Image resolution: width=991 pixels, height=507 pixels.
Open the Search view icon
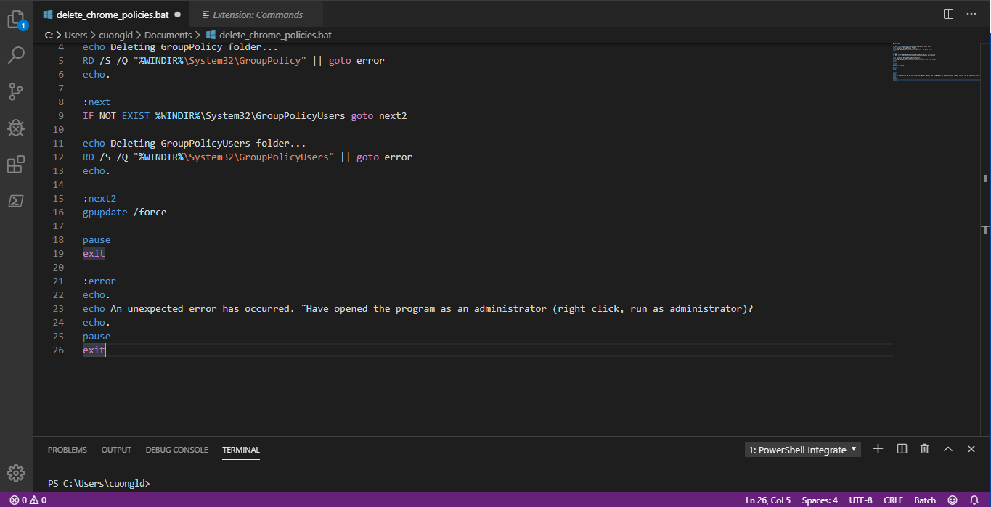(16, 55)
